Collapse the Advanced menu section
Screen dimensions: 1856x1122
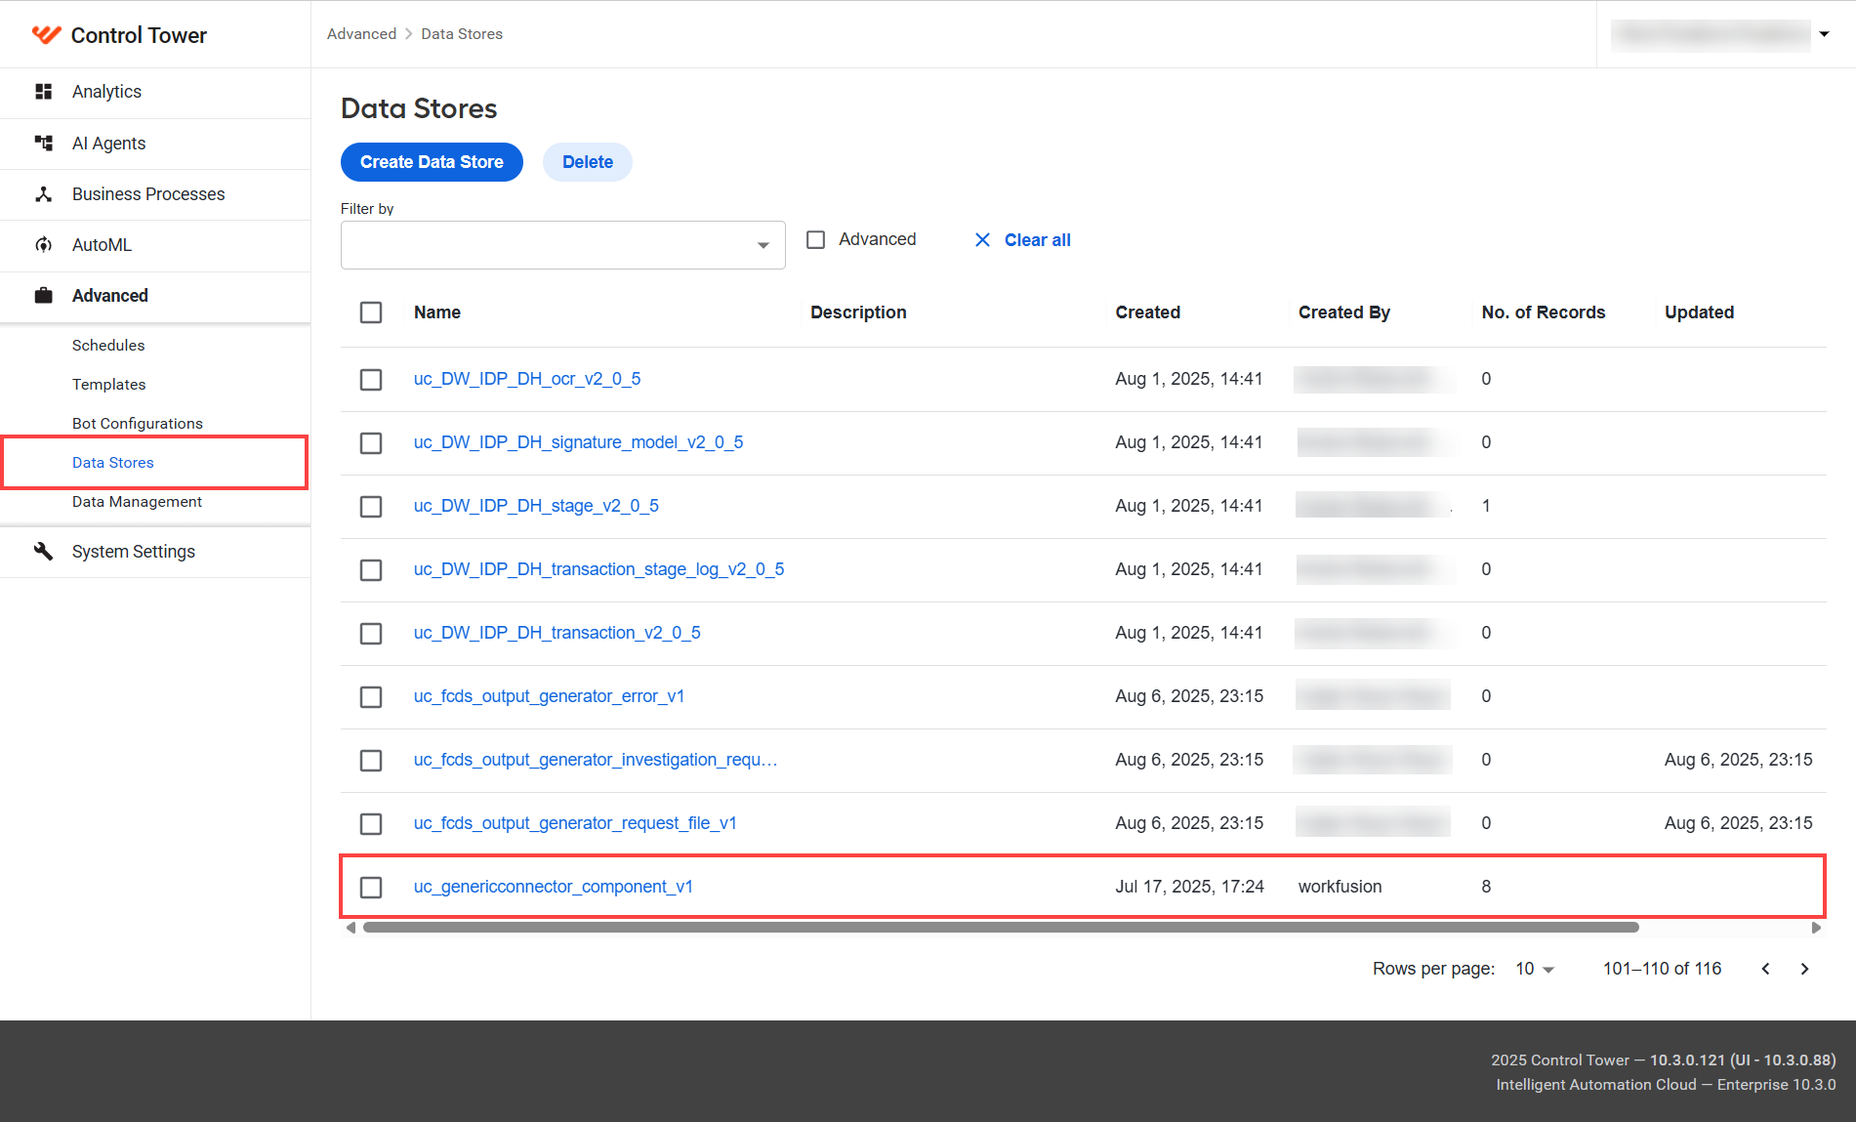tap(155, 296)
